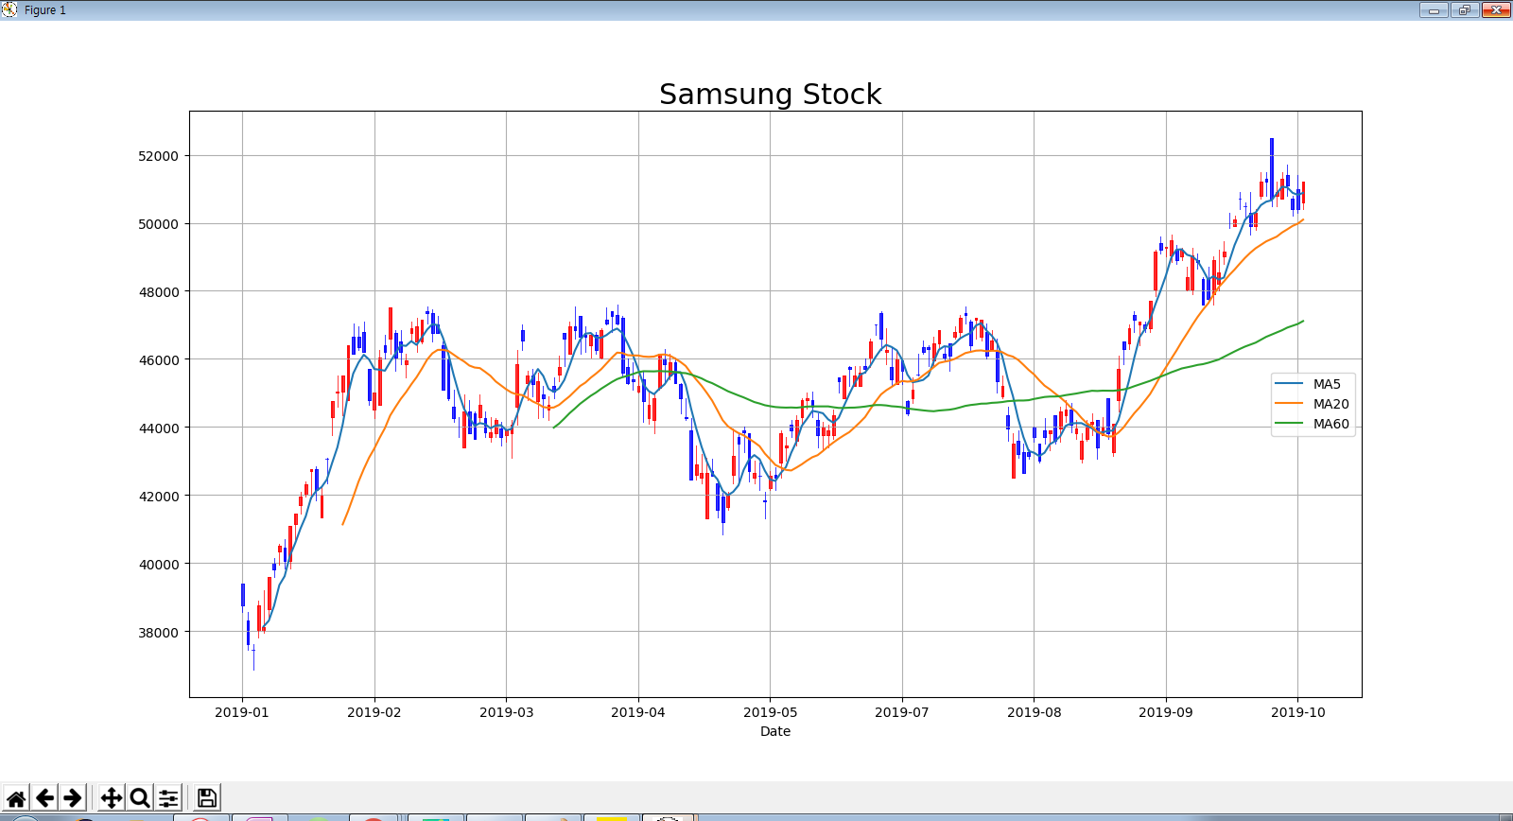The width and height of the screenshot is (1513, 821).
Task: Save the figure with the floppy disk icon
Action: coord(207,797)
